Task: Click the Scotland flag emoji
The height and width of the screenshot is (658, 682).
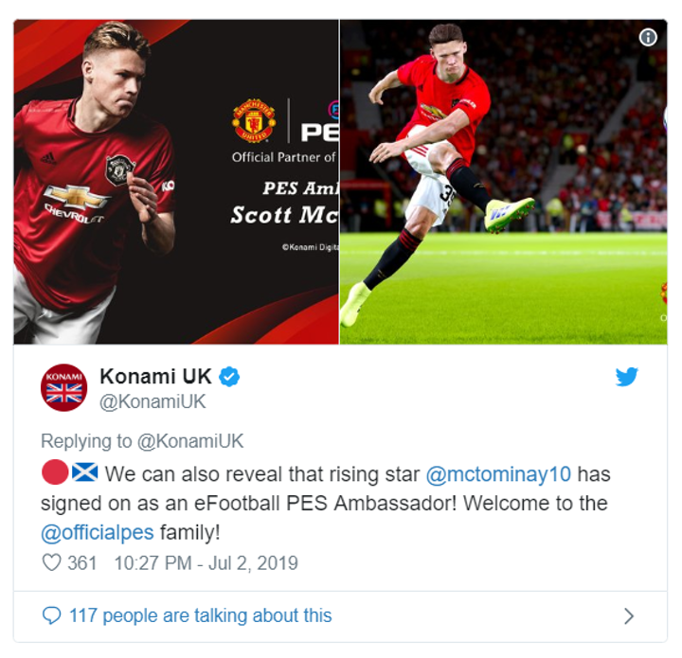Action: click(85, 472)
